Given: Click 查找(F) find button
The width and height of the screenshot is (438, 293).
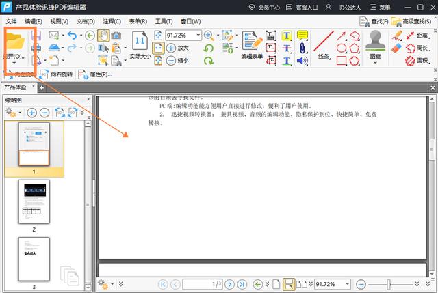Looking at the screenshot, I should [374, 21].
